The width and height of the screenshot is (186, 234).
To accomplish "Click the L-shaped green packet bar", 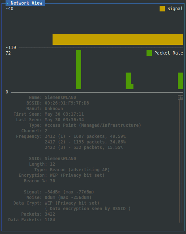I will (129, 81).
